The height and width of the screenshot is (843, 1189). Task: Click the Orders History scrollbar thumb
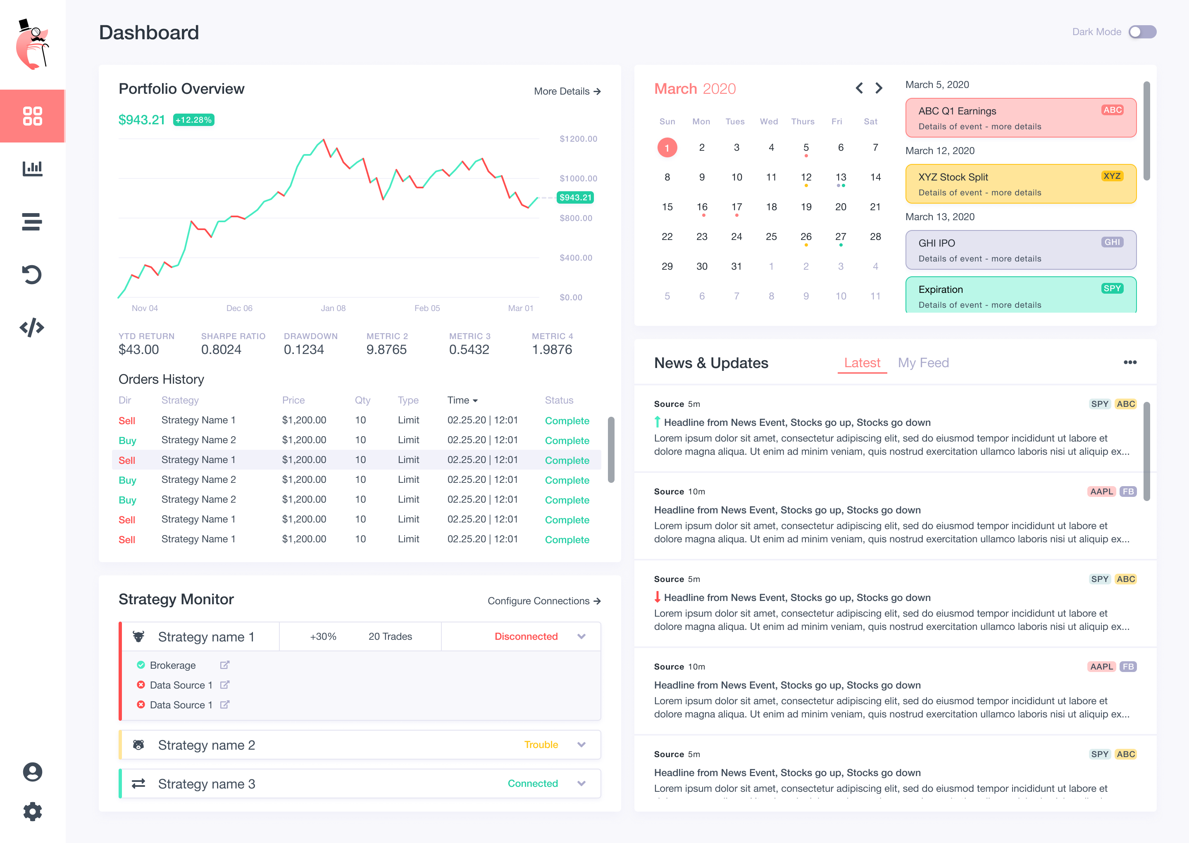pyautogui.click(x=611, y=449)
